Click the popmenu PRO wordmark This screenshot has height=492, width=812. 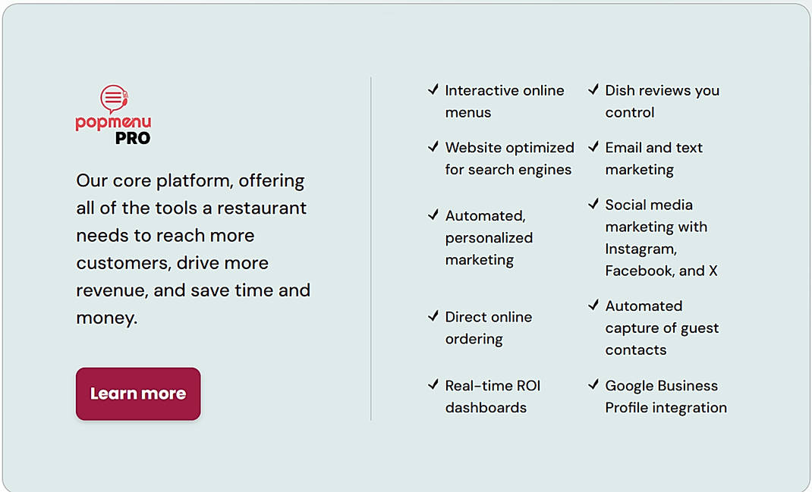(x=115, y=130)
